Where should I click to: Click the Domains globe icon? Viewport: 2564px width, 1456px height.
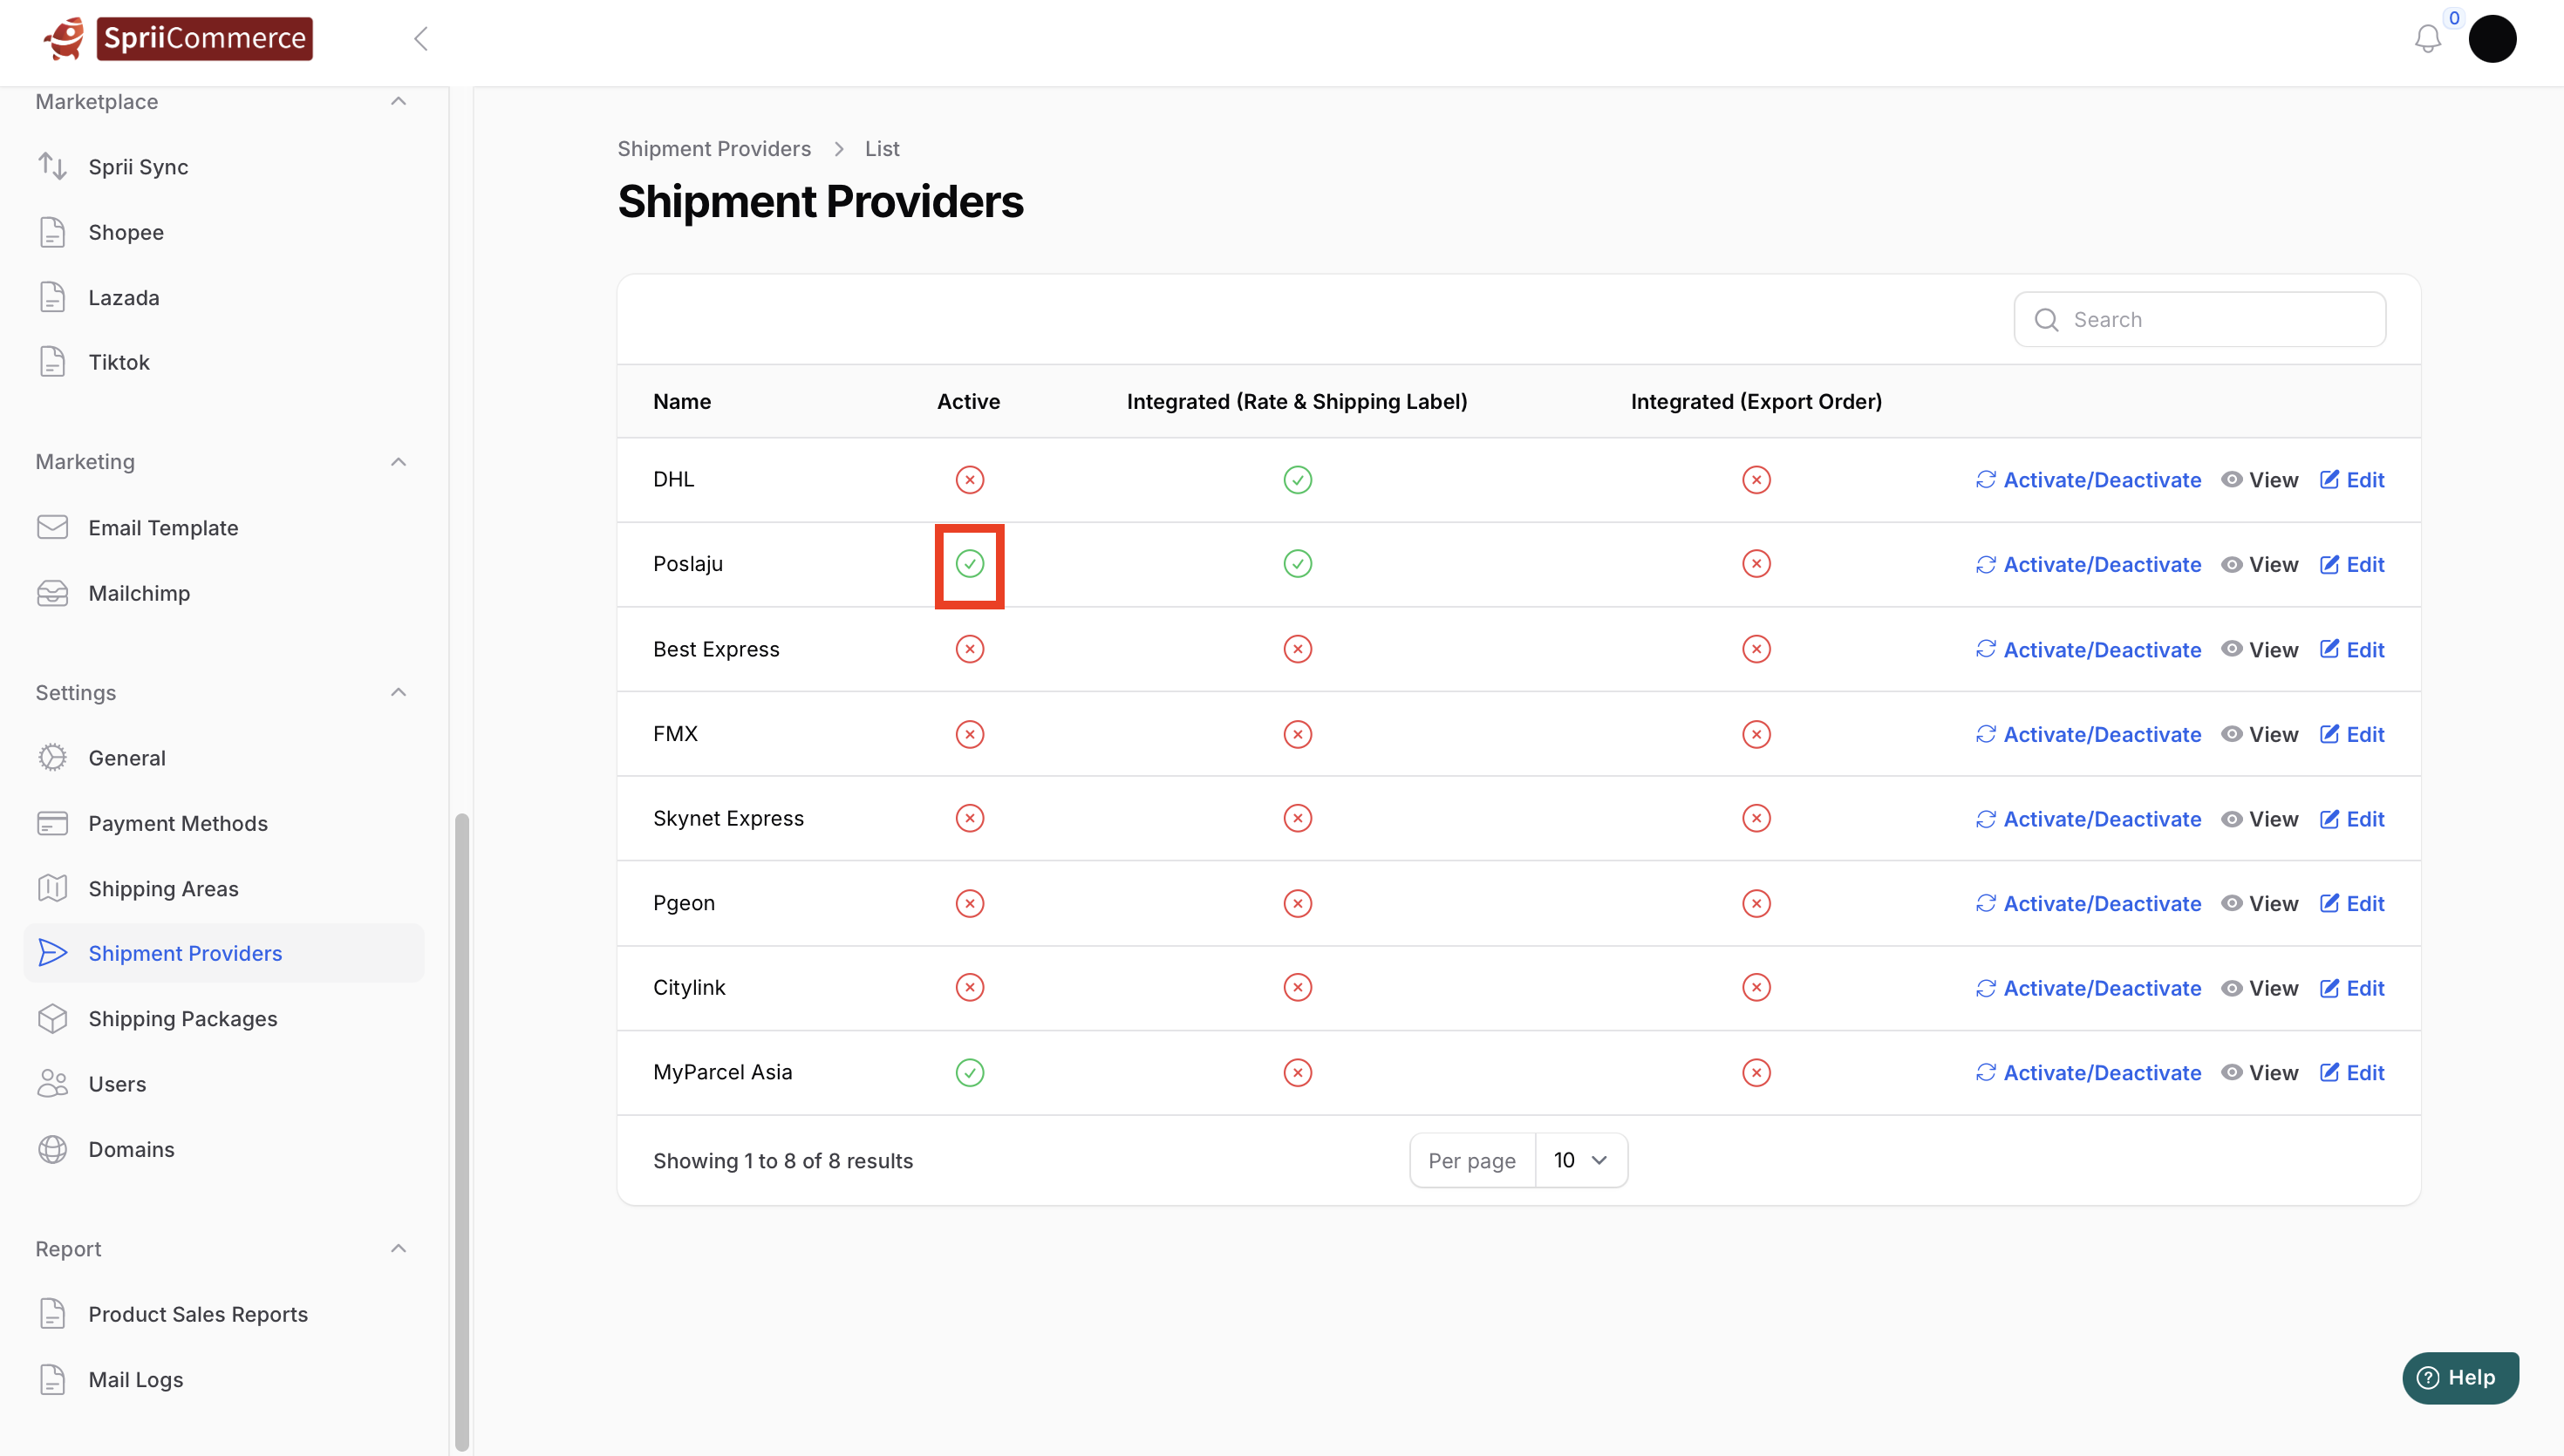(x=52, y=1149)
